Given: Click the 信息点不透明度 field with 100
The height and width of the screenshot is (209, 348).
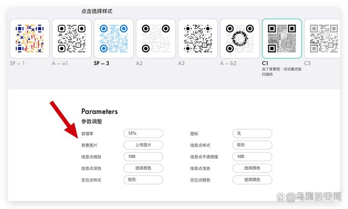Looking at the screenshot, I should click(x=252, y=157).
